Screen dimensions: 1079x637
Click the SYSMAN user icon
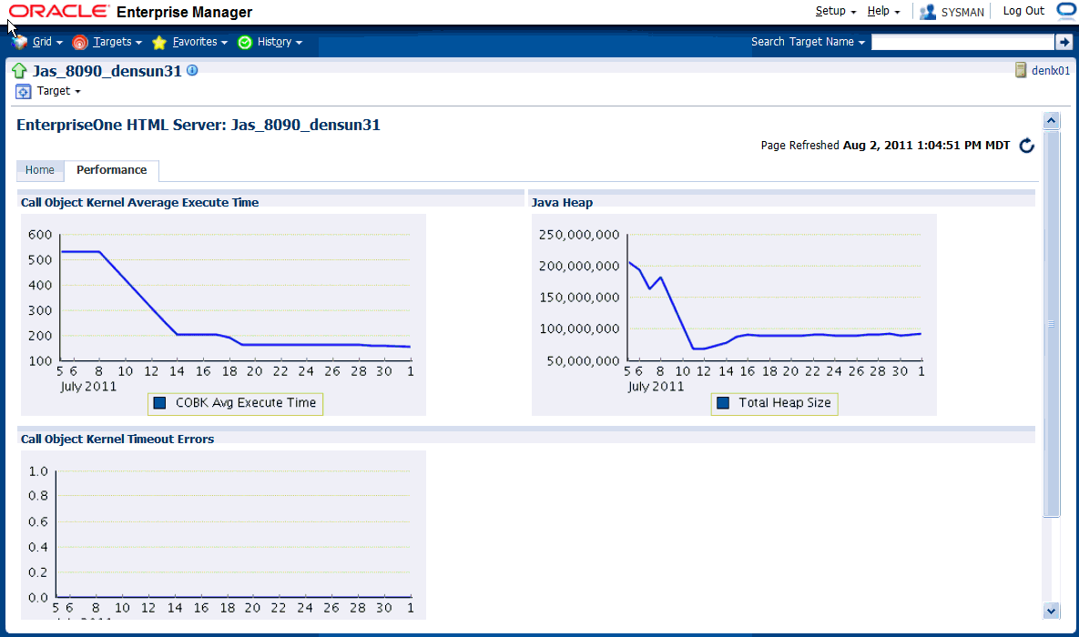928,12
